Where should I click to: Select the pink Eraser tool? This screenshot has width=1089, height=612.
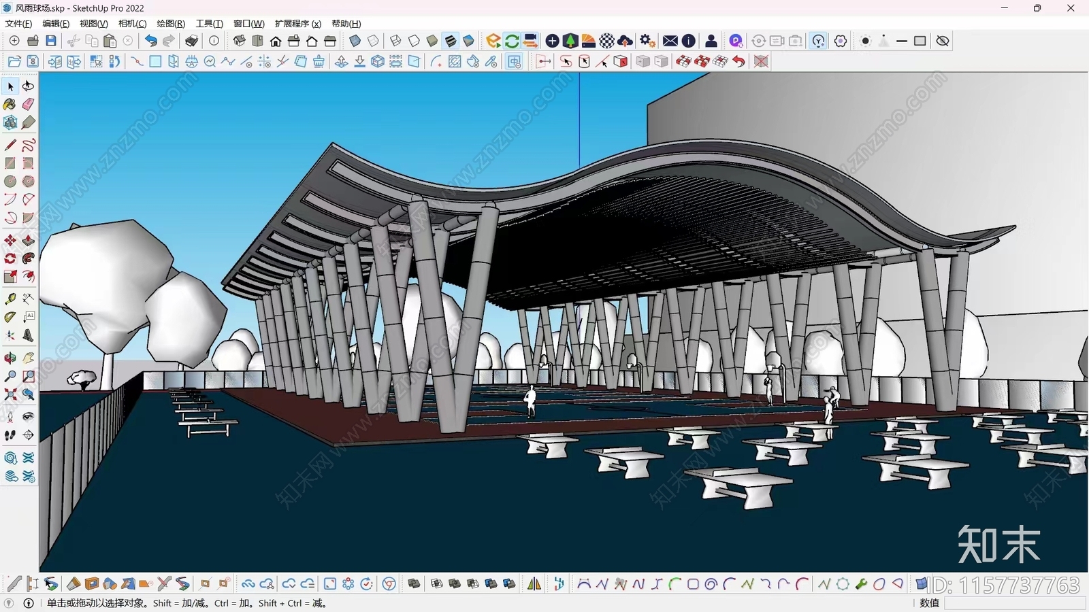(x=28, y=105)
